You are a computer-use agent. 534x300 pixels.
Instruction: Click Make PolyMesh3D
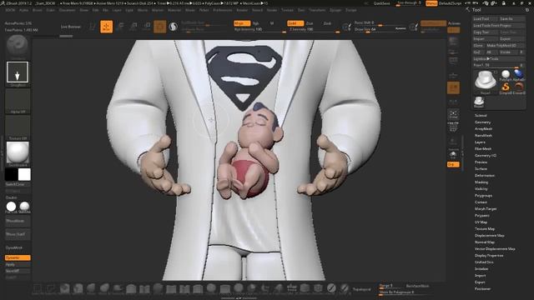point(506,46)
